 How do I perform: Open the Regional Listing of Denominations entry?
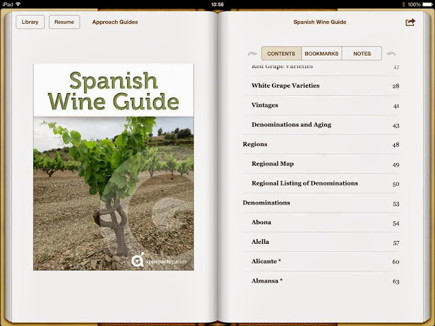(321, 183)
